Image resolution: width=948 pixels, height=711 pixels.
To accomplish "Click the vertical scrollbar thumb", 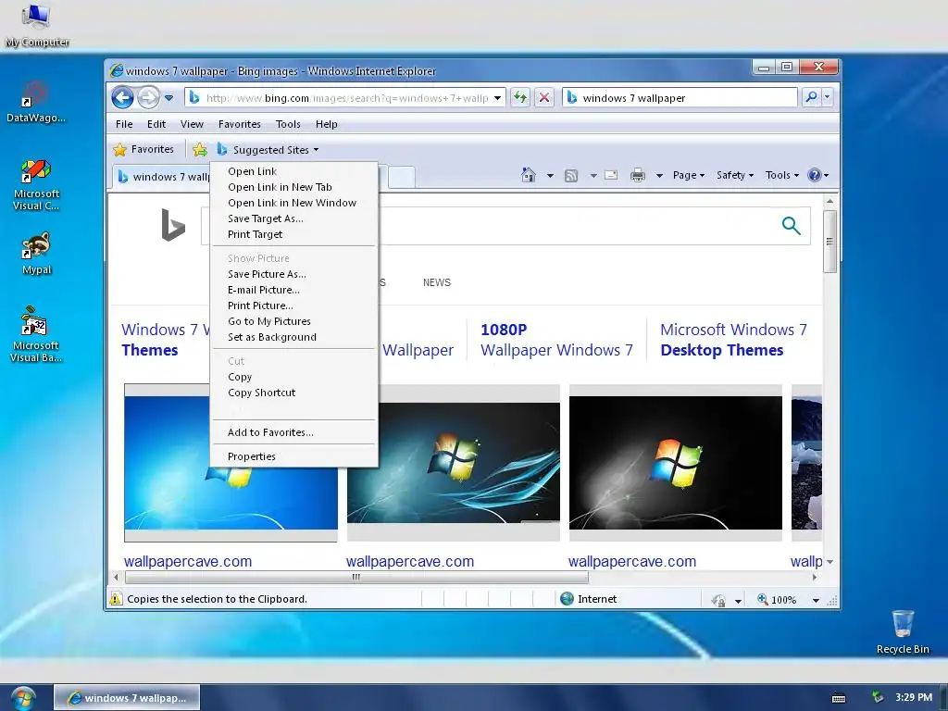I will [829, 242].
